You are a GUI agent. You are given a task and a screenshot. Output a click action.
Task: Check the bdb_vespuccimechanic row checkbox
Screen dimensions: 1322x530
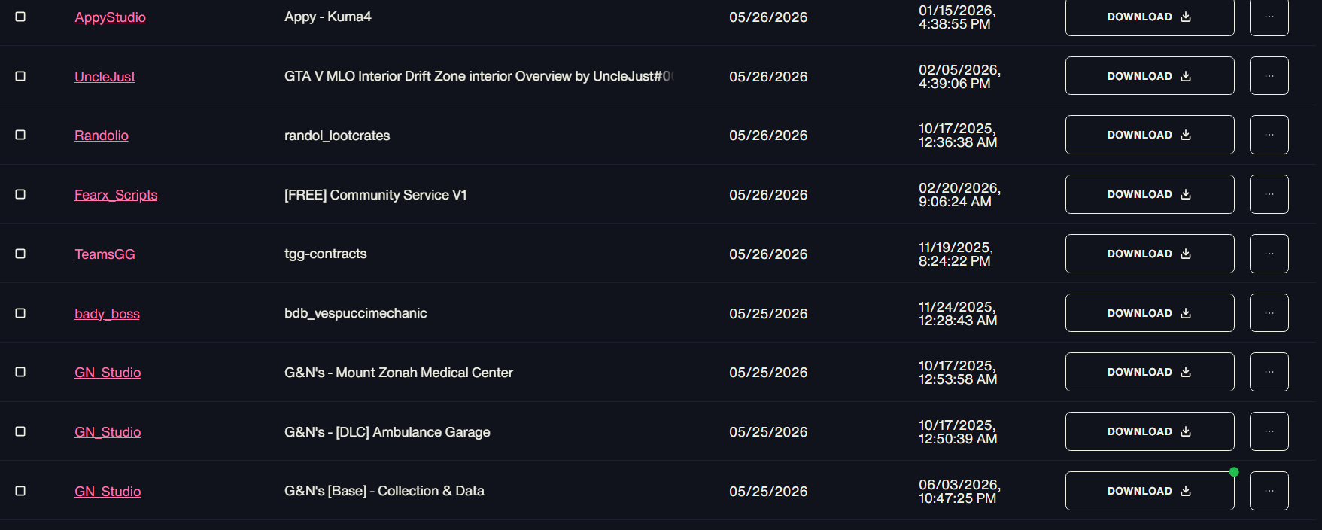[x=20, y=313]
